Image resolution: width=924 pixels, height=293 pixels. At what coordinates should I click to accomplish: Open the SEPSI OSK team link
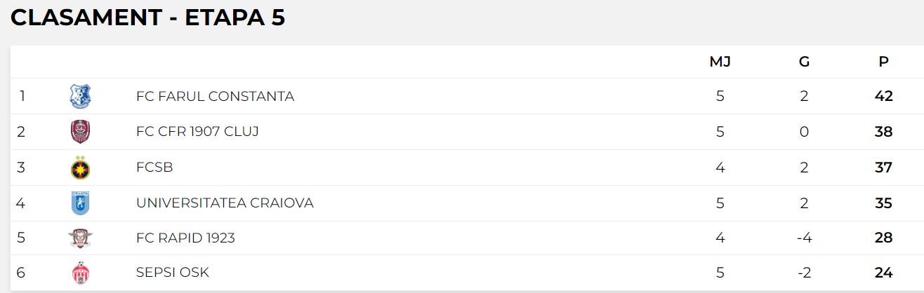(x=172, y=273)
